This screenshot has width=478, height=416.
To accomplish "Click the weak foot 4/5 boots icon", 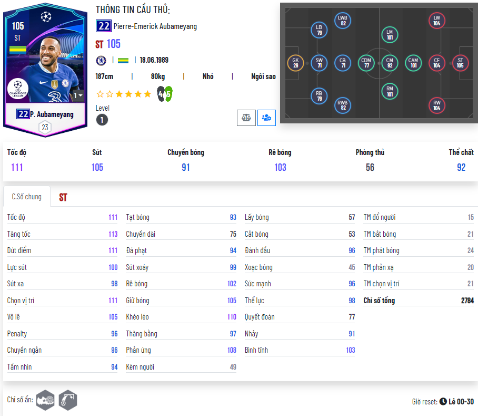I will [x=165, y=94].
